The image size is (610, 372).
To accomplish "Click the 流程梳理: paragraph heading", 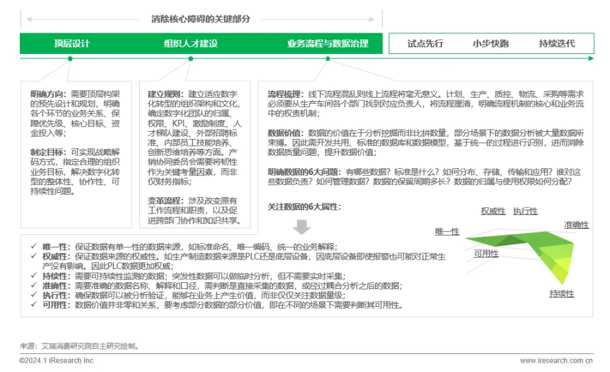I will [x=286, y=94].
